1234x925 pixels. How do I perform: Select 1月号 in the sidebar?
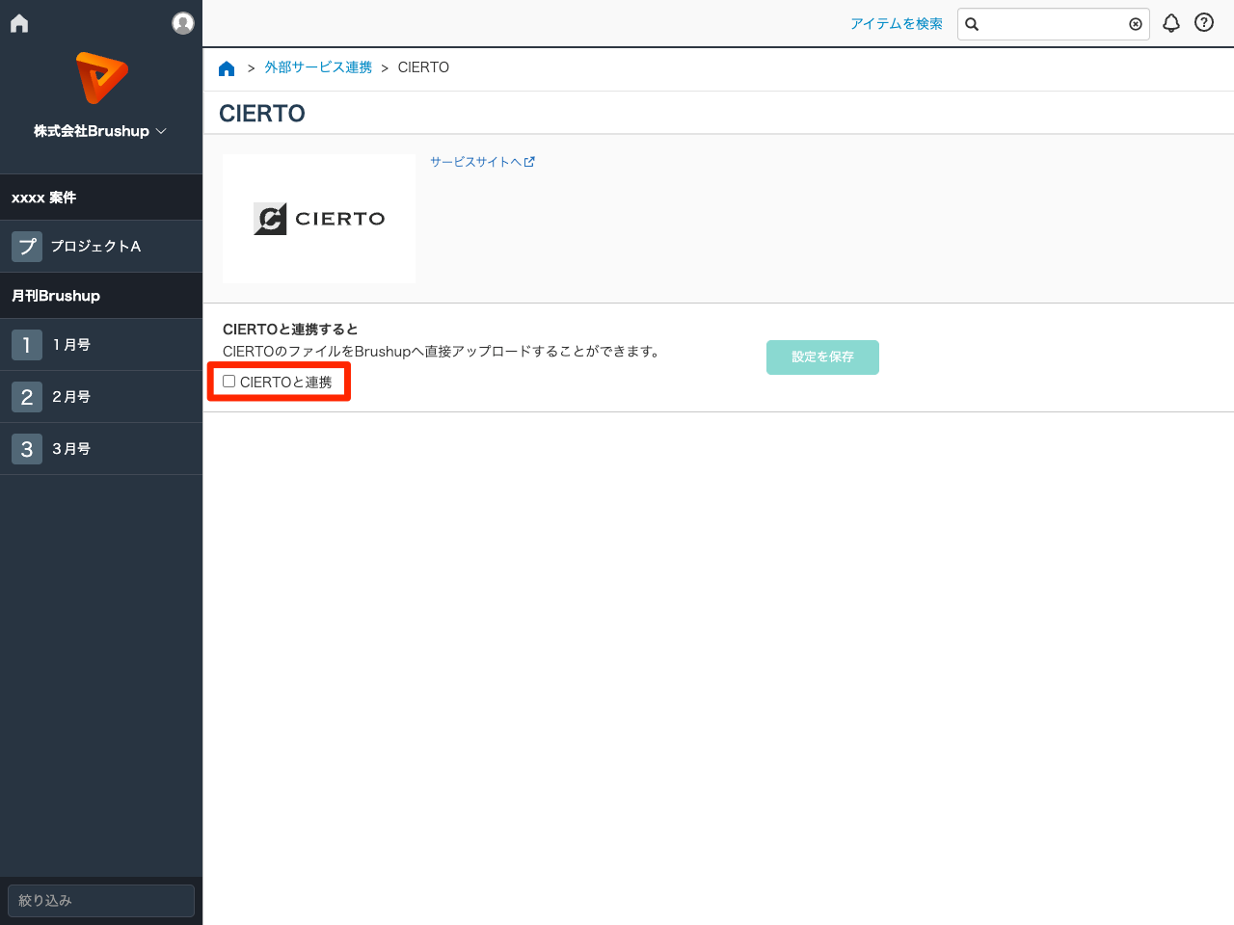(101, 345)
